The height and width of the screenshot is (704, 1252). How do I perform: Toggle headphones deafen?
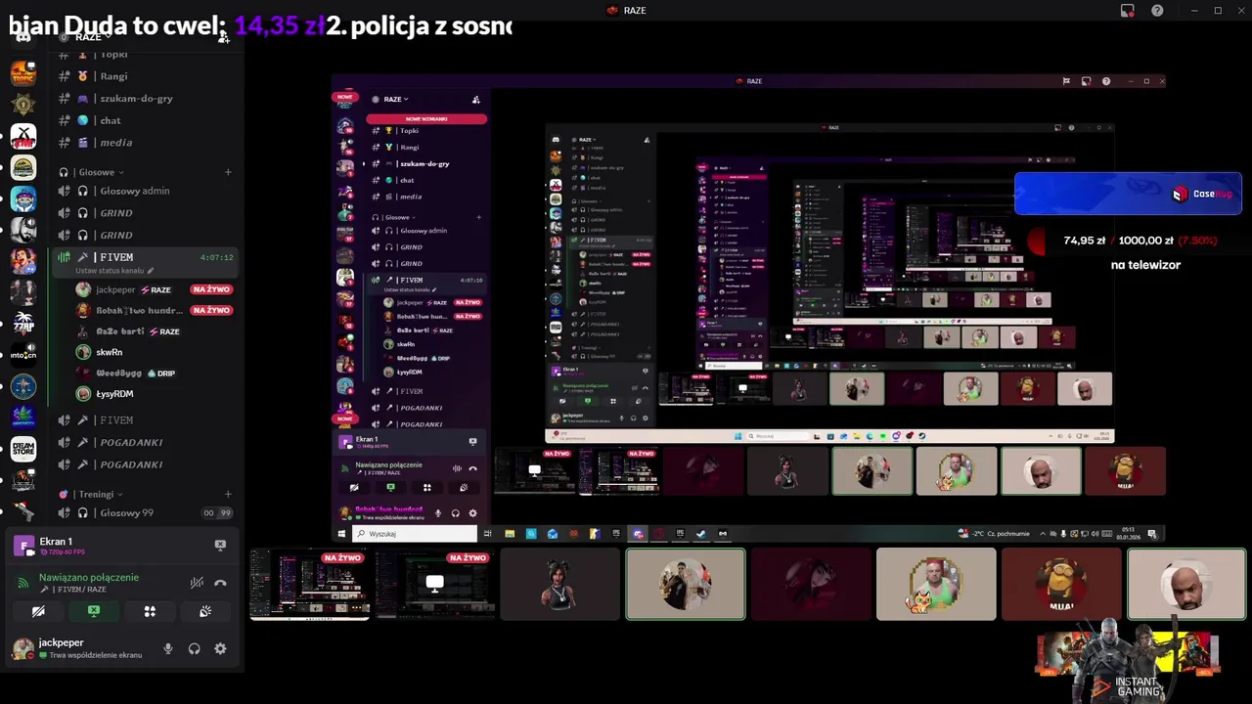194,648
